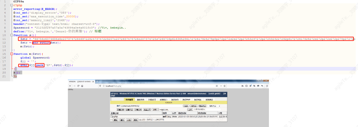Go back in the Firefox browser
The width and height of the screenshot is (358, 127).
70,86
